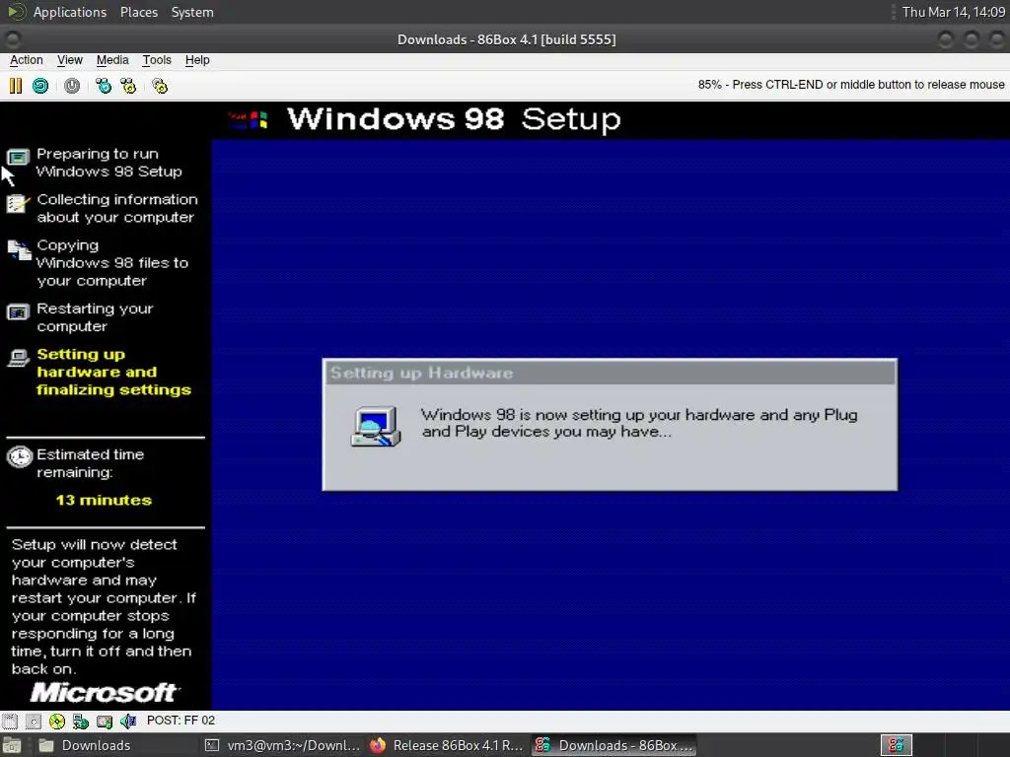Click the second floppy drive status icon

point(34,721)
